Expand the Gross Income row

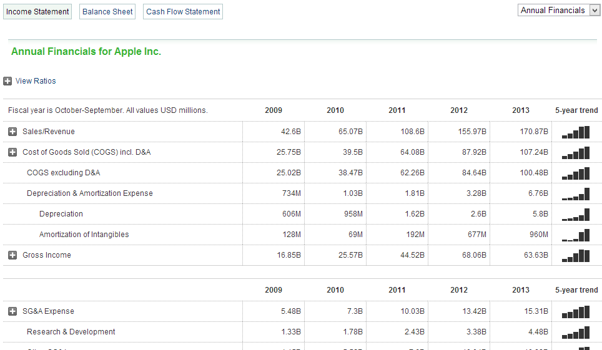(x=12, y=255)
